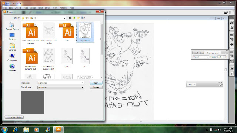Switch to the Gradient tab
The image size is (237, 134).
coord(201,53)
